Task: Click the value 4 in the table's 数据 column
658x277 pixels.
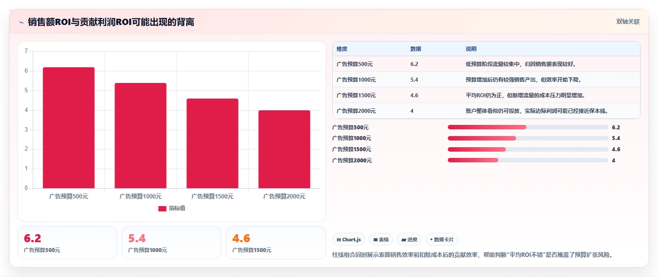Action: tap(412, 111)
